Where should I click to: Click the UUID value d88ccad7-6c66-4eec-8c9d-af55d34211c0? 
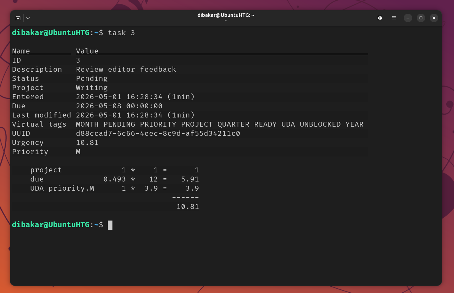tap(158, 133)
